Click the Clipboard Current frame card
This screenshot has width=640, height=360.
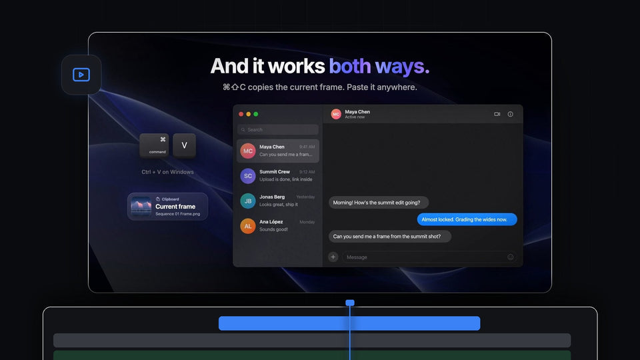pos(167,207)
